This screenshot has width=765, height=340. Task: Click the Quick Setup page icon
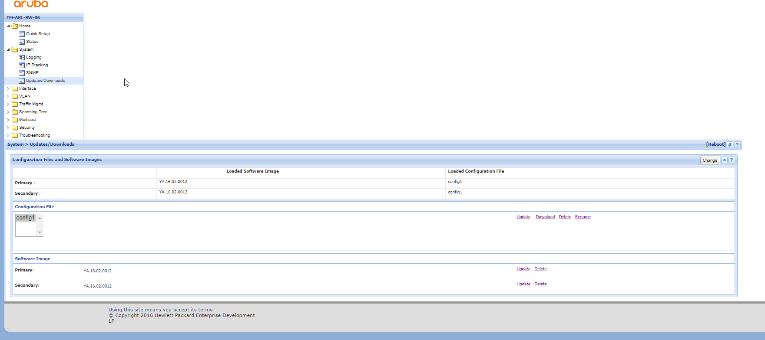pos(22,34)
